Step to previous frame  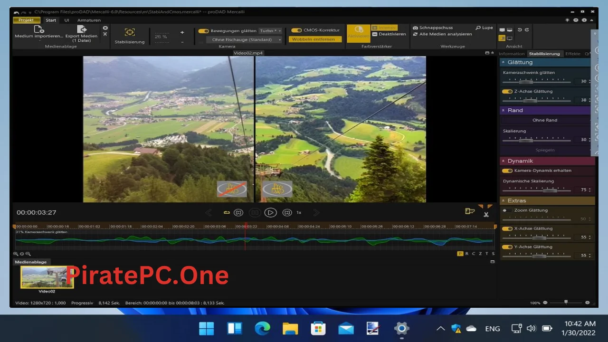click(238, 213)
